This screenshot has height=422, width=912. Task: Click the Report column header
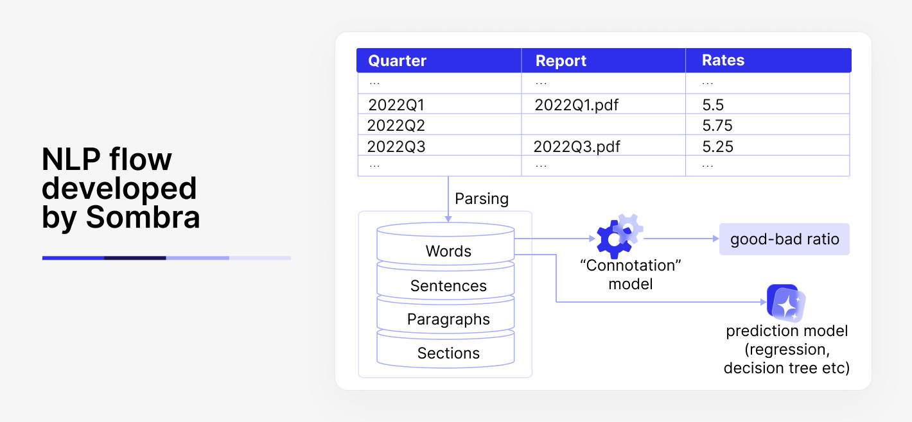click(x=603, y=60)
